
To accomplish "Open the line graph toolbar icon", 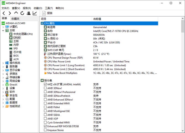I will [x=35, y=13].
